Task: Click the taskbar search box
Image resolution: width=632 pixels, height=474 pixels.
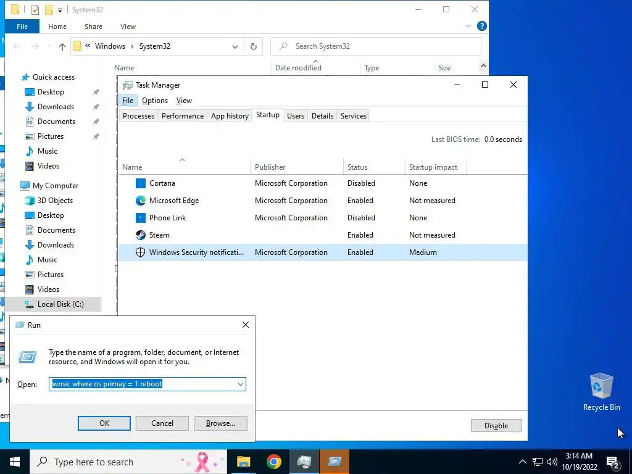Action: 128,462
